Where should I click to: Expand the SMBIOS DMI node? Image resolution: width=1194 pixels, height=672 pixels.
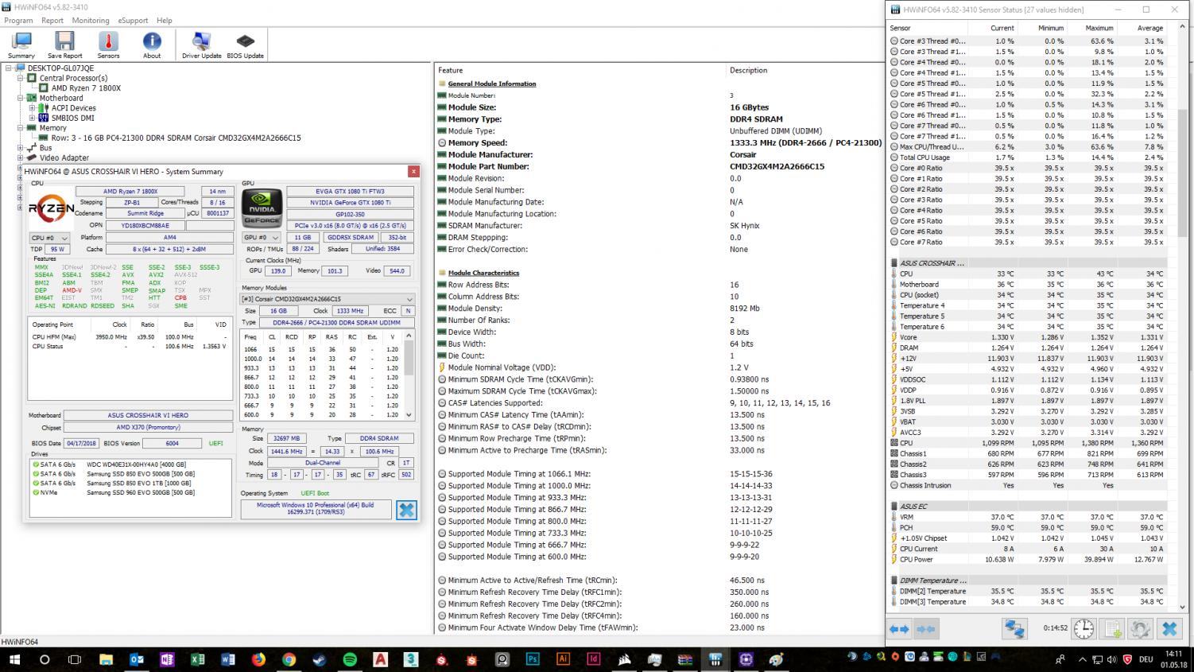pos(32,118)
